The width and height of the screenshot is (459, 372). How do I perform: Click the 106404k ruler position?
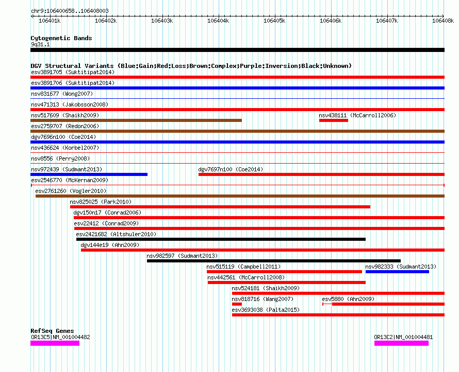(218, 21)
